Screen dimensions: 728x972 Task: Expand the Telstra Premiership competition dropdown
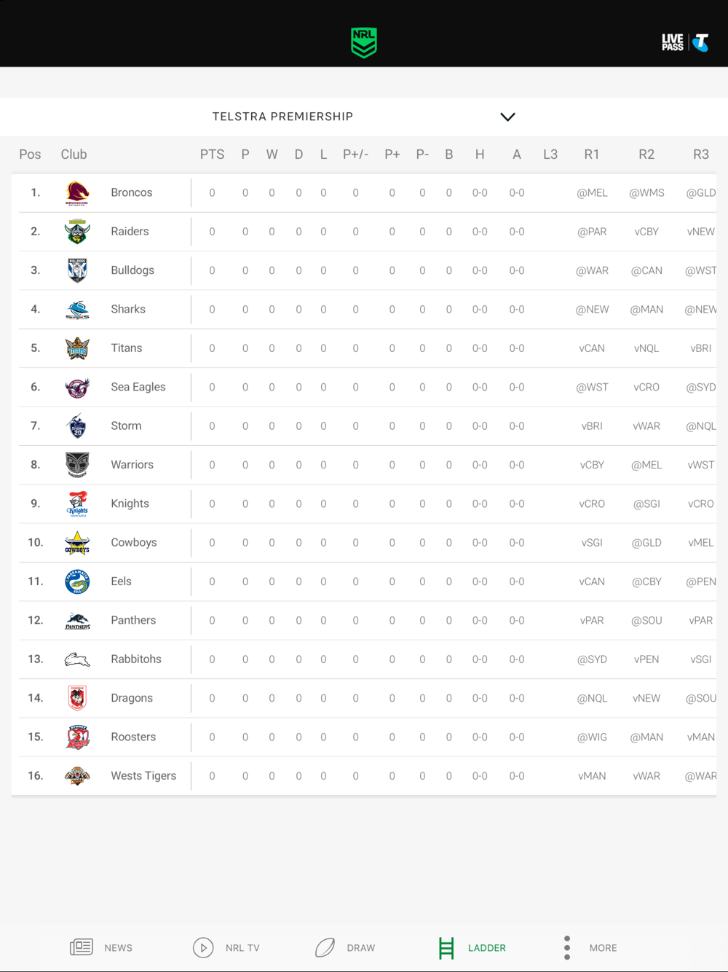click(364, 117)
